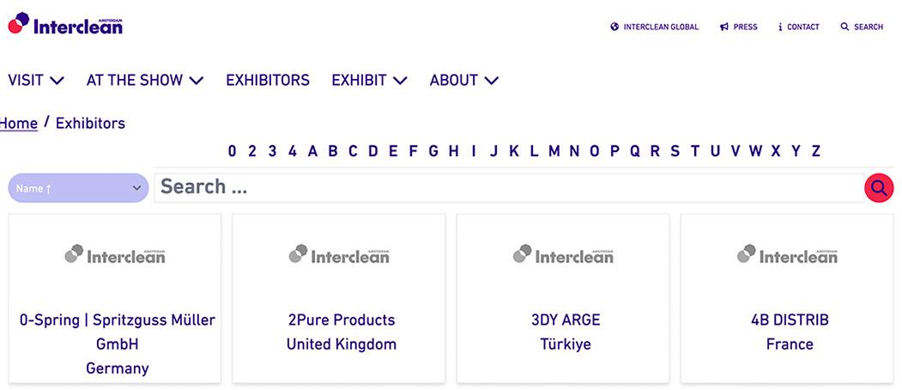Click the Search magnifier icon in header

pos(844,27)
